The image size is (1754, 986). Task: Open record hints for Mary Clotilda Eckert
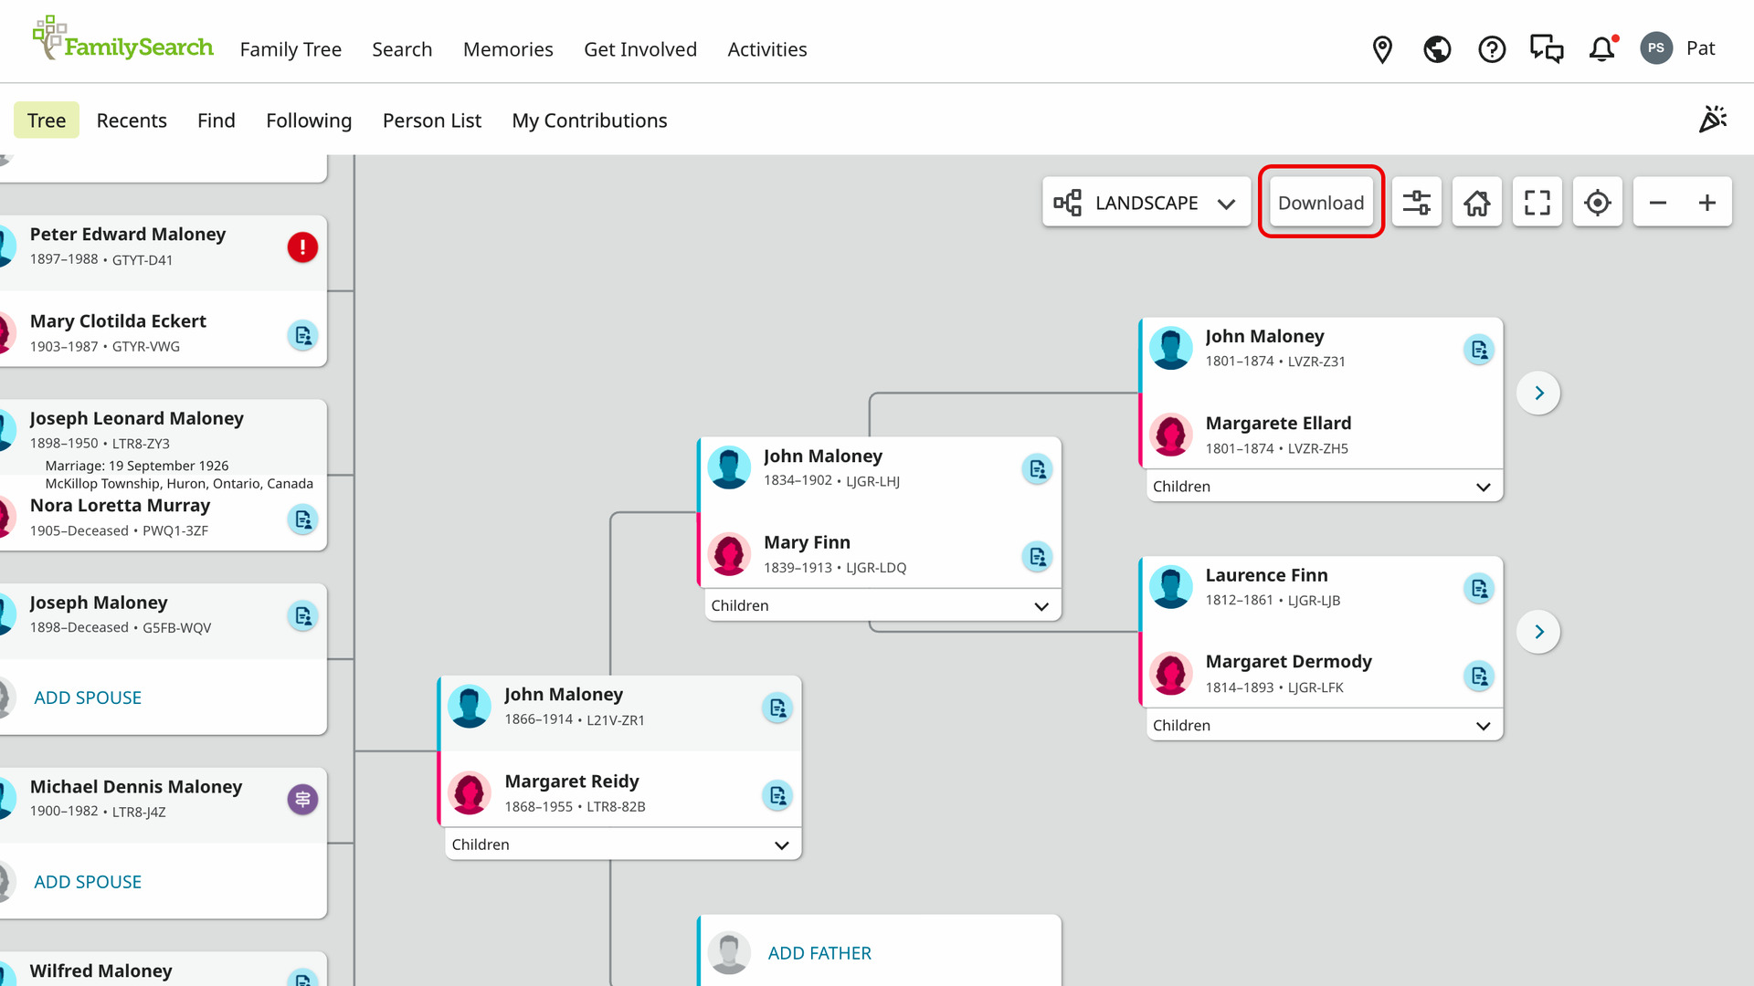point(302,335)
